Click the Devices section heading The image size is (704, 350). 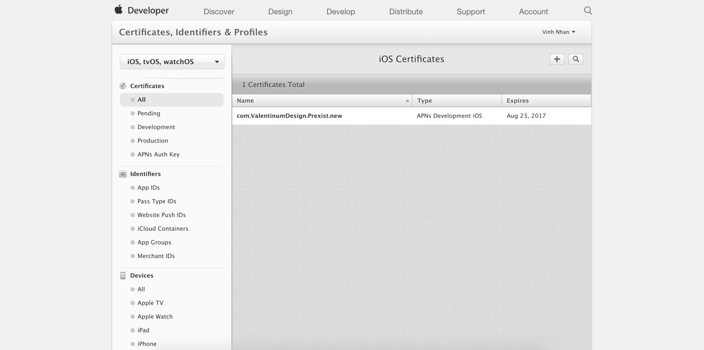142,276
